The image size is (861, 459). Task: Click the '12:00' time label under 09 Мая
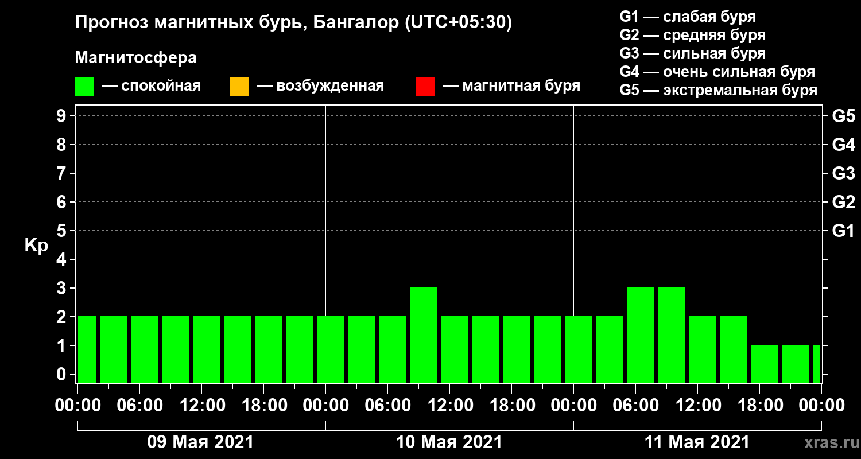coord(202,406)
